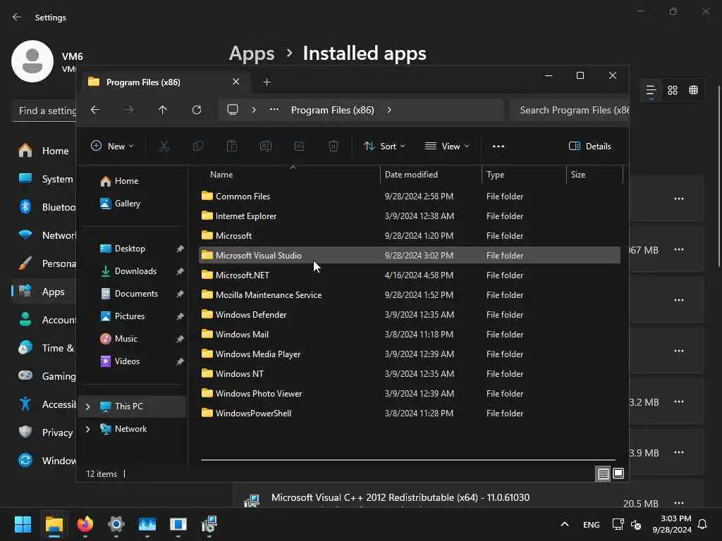Viewport: 722px width, 541px height.
Task: Click the Share toolbar icon
Action: tap(299, 147)
